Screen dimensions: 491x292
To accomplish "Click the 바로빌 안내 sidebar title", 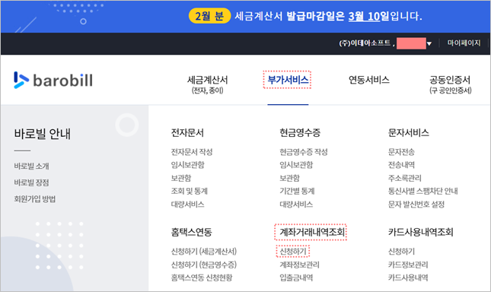I will pos(43,134).
